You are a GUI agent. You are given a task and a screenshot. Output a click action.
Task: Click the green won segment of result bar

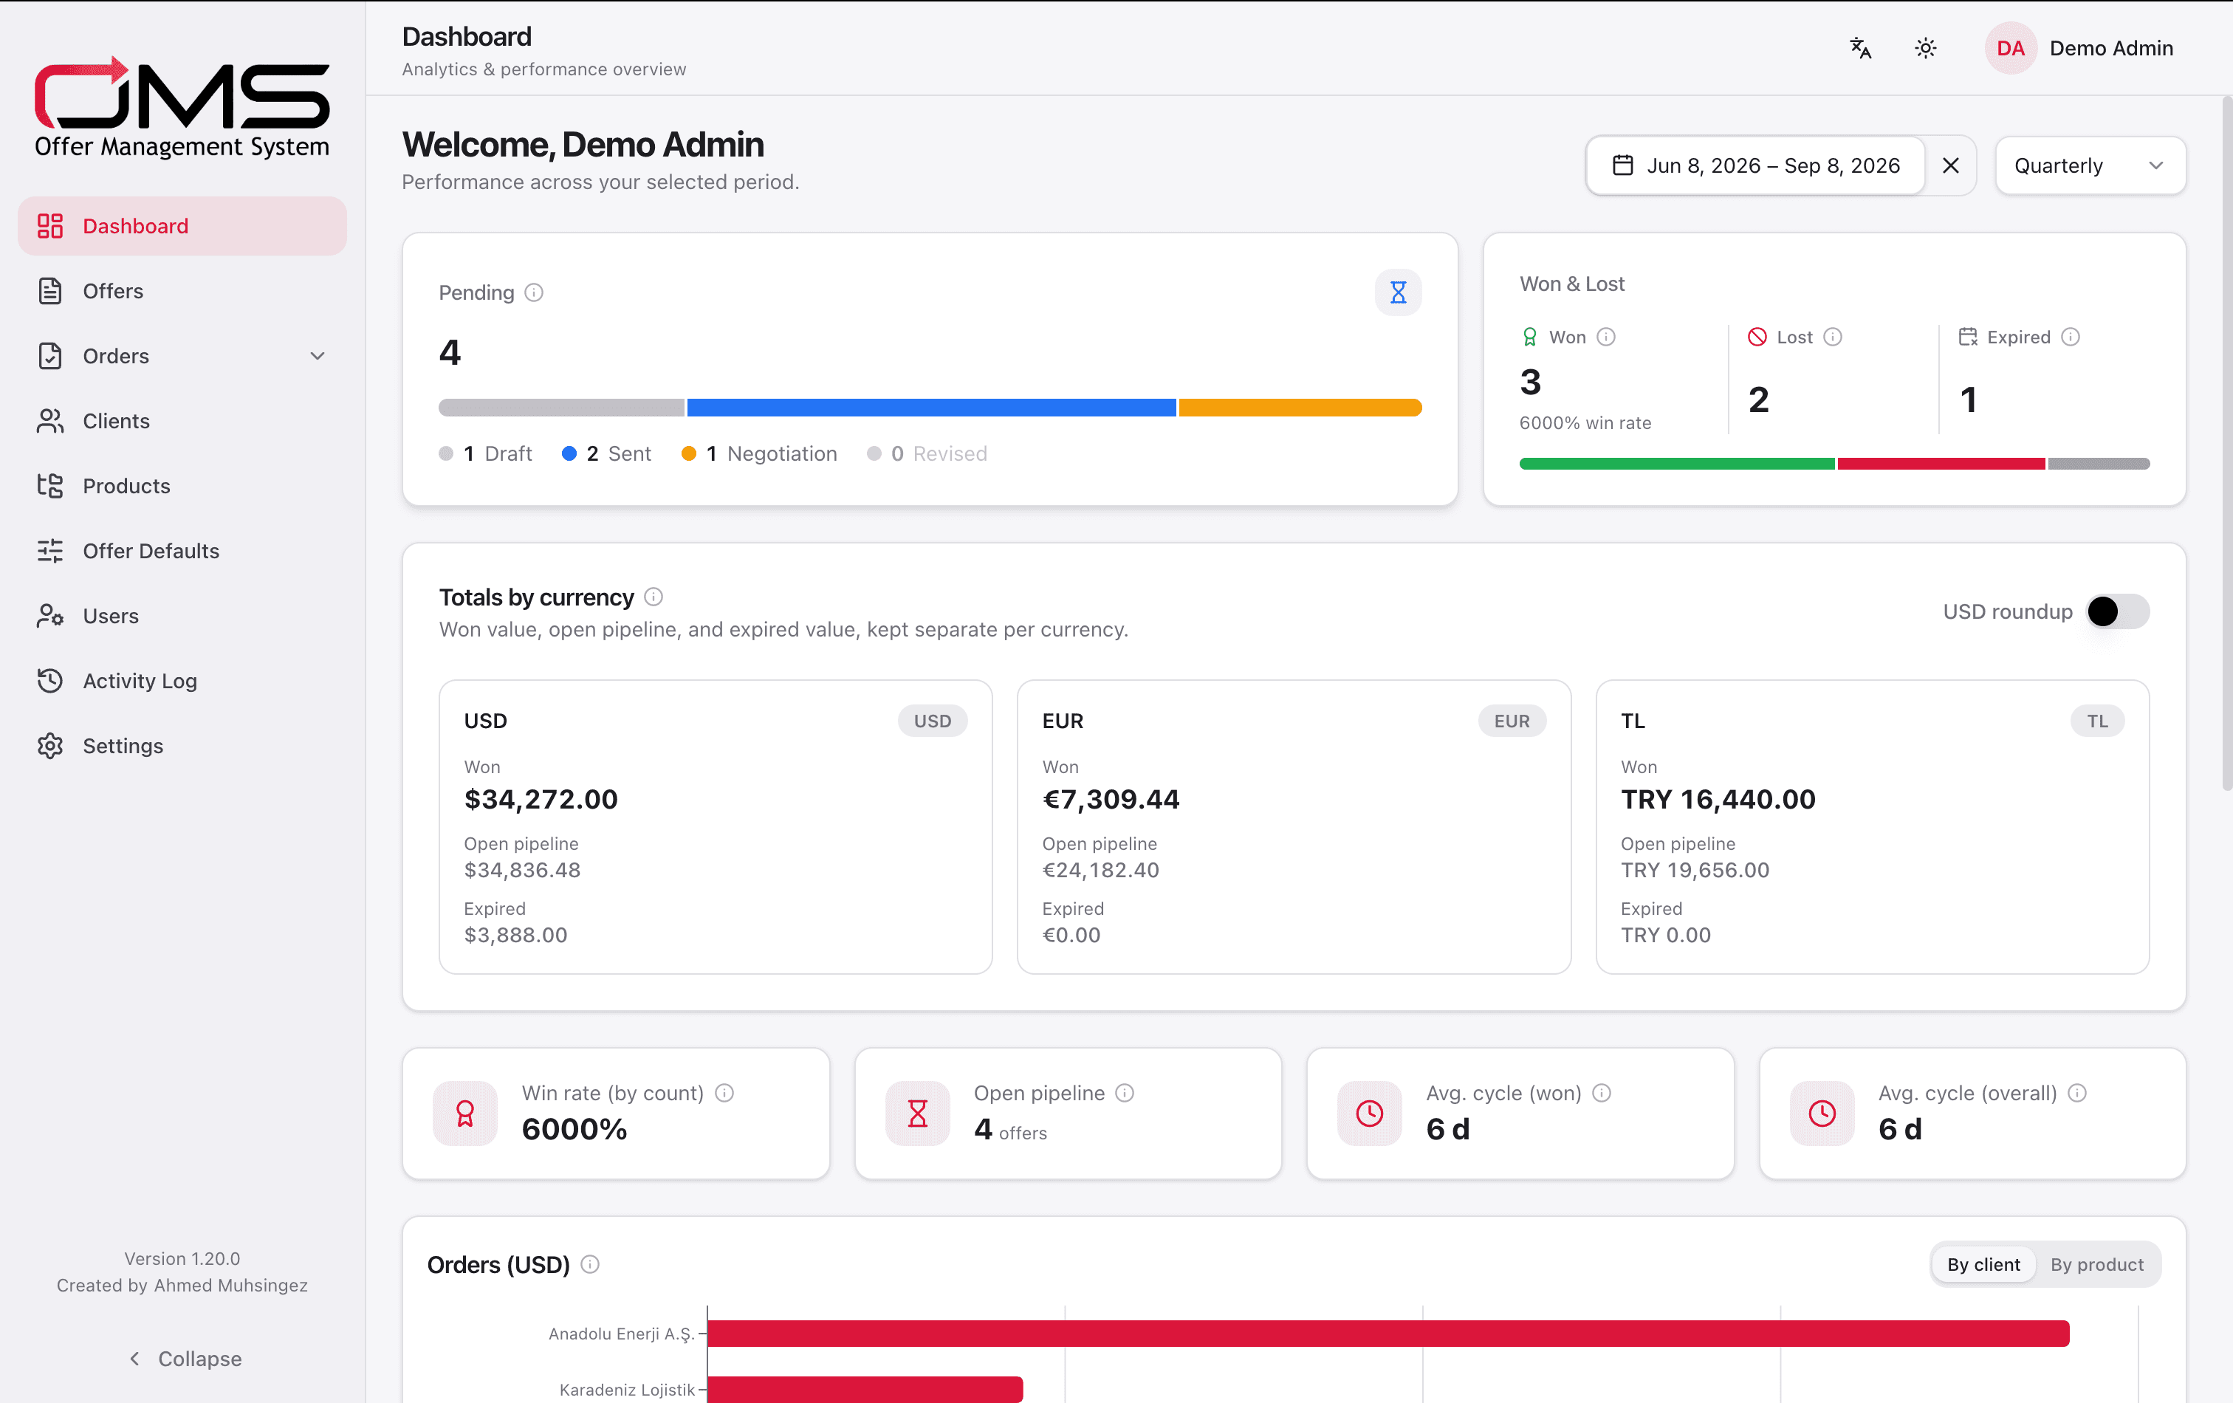coord(1677,464)
